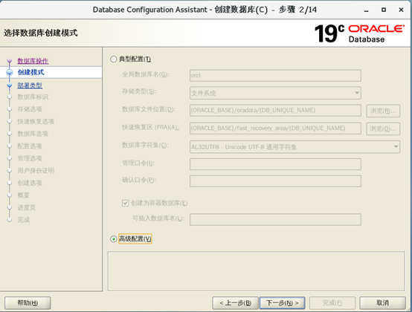412x312 pixels.
Task: Click the 全局数据库名 input field
Action: click(x=275, y=75)
